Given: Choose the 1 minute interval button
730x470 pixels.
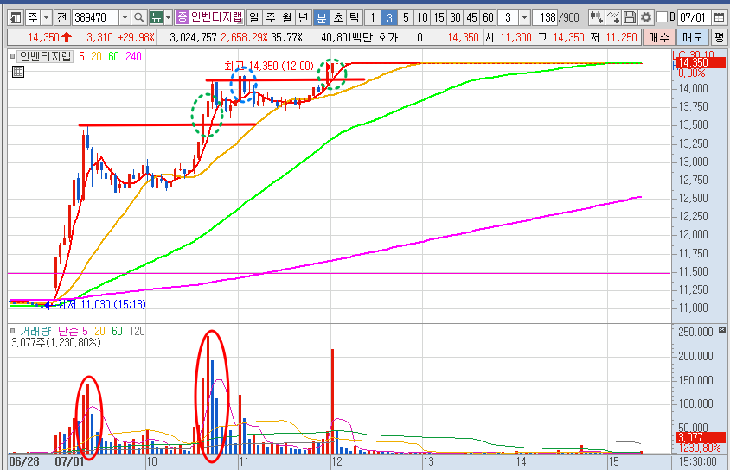Looking at the screenshot, I should (x=373, y=17).
